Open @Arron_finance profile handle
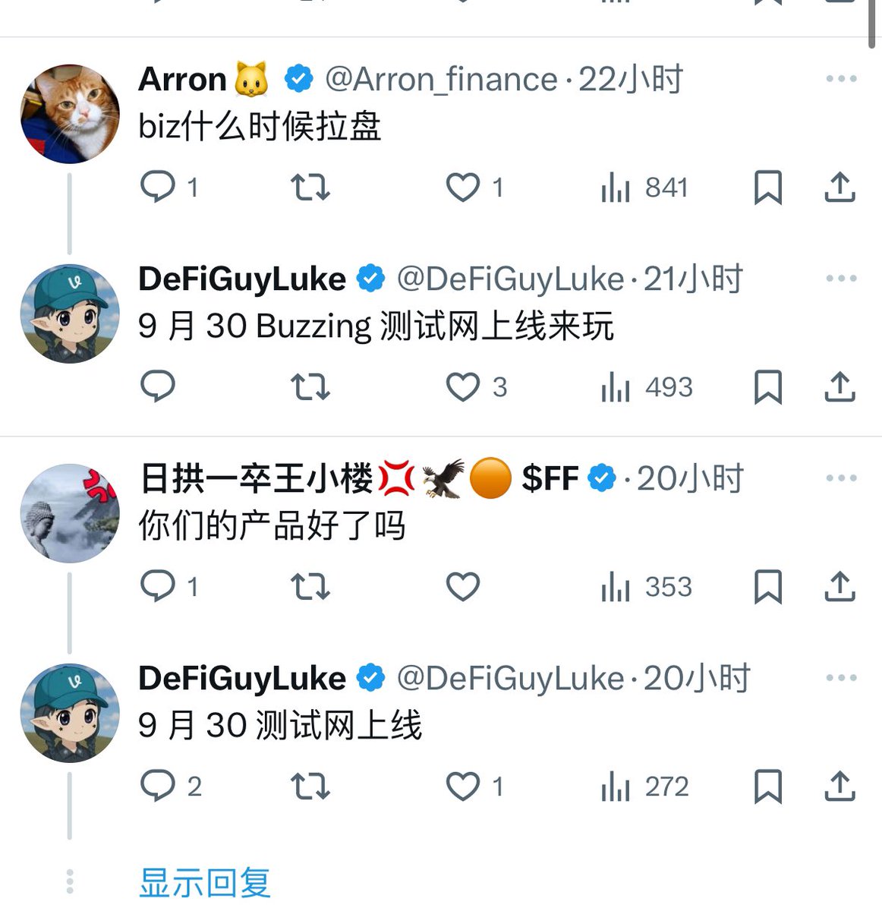 [441, 79]
